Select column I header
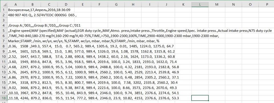 pos(150,5)
